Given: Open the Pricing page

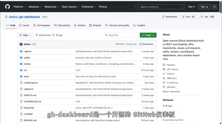Looking at the screenshot, I should coord(103,7).
